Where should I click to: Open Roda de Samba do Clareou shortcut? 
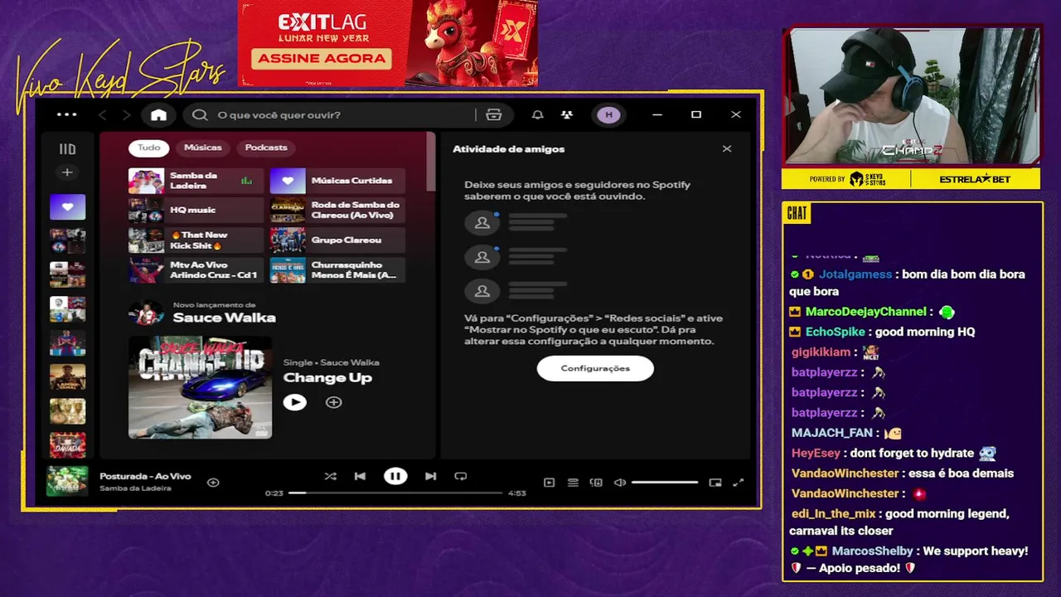tap(337, 211)
